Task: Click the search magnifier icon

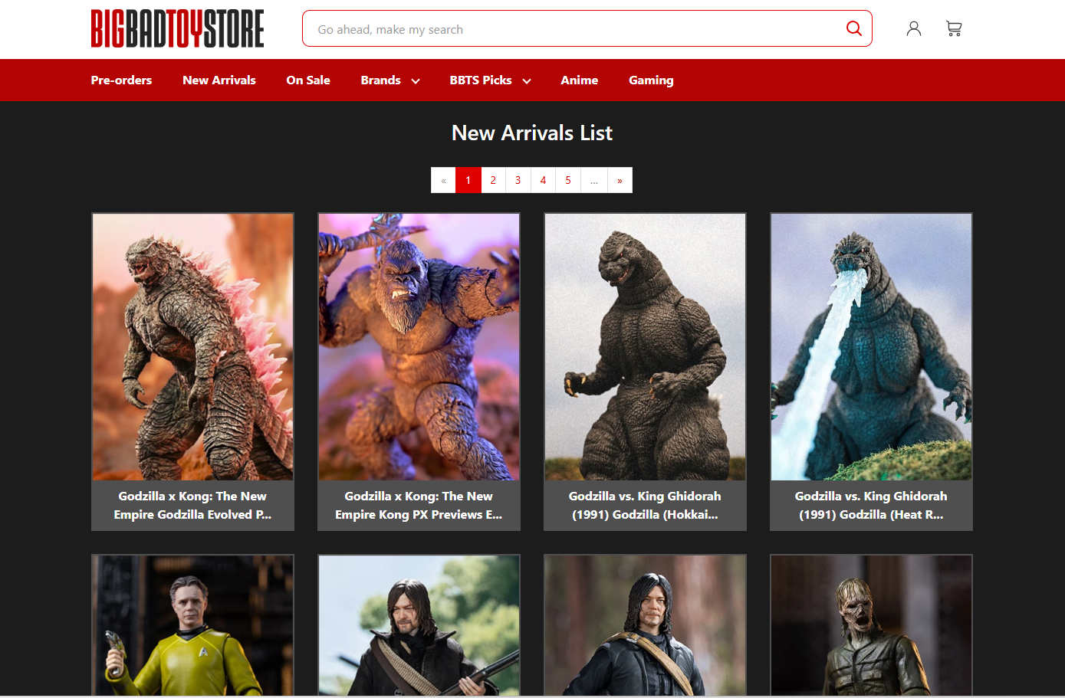Action: click(x=853, y=28)
